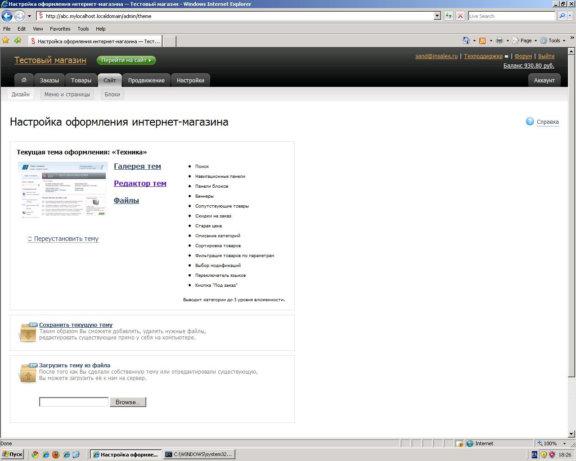Open the Page dropdown menu
Screen dimensions: 576x461
[x=525, y=41]
